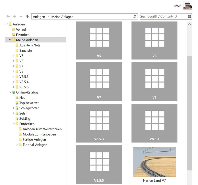
Task: Click the 'Harfen Land V7' caption
Action: coord(154,181)
